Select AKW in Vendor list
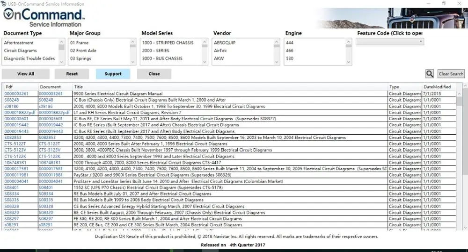Viewport: 468px width, 252px height. (219, 58)
